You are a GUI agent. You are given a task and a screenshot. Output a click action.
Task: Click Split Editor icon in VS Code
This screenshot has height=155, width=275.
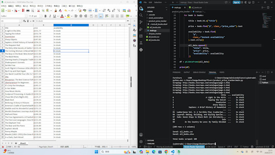tap(268, 7)
